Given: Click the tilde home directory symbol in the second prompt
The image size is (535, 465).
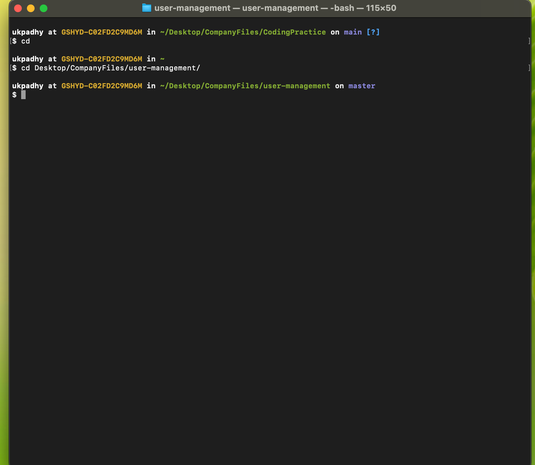Looking at the screenshot, I should click(162, 59).
